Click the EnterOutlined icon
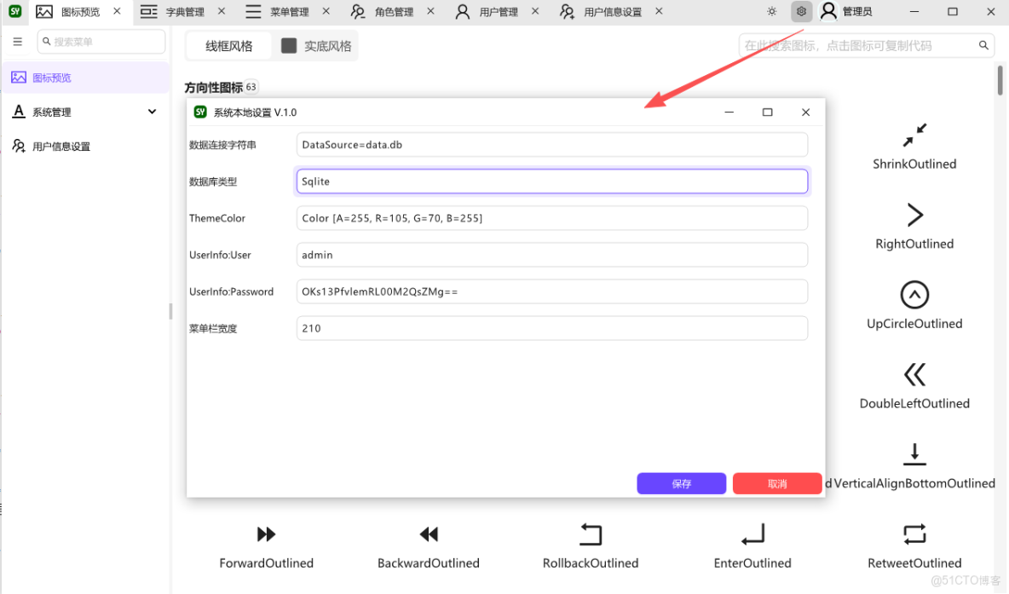 click(x=752, y=534)
